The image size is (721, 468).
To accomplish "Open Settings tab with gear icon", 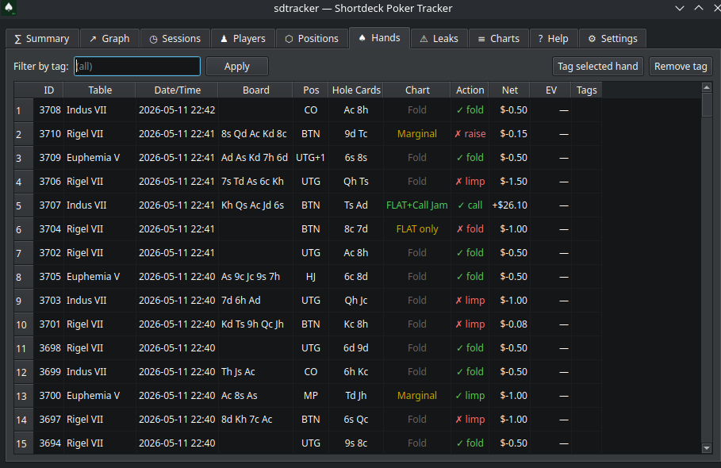I will [x=612, y=39].
